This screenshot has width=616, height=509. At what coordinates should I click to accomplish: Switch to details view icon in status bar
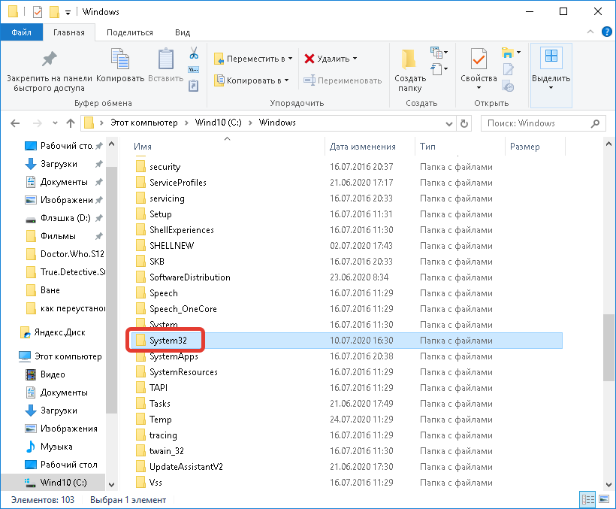[587, 499]
